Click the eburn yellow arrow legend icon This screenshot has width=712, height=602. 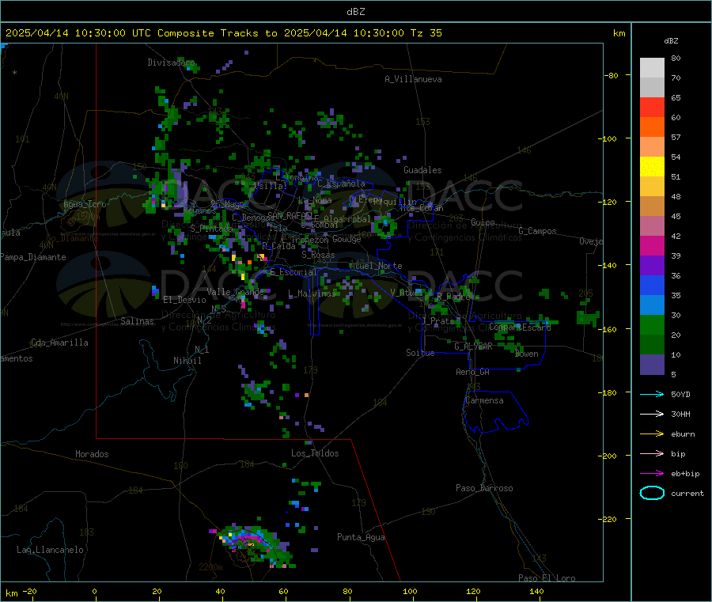(x=652, y=434)
